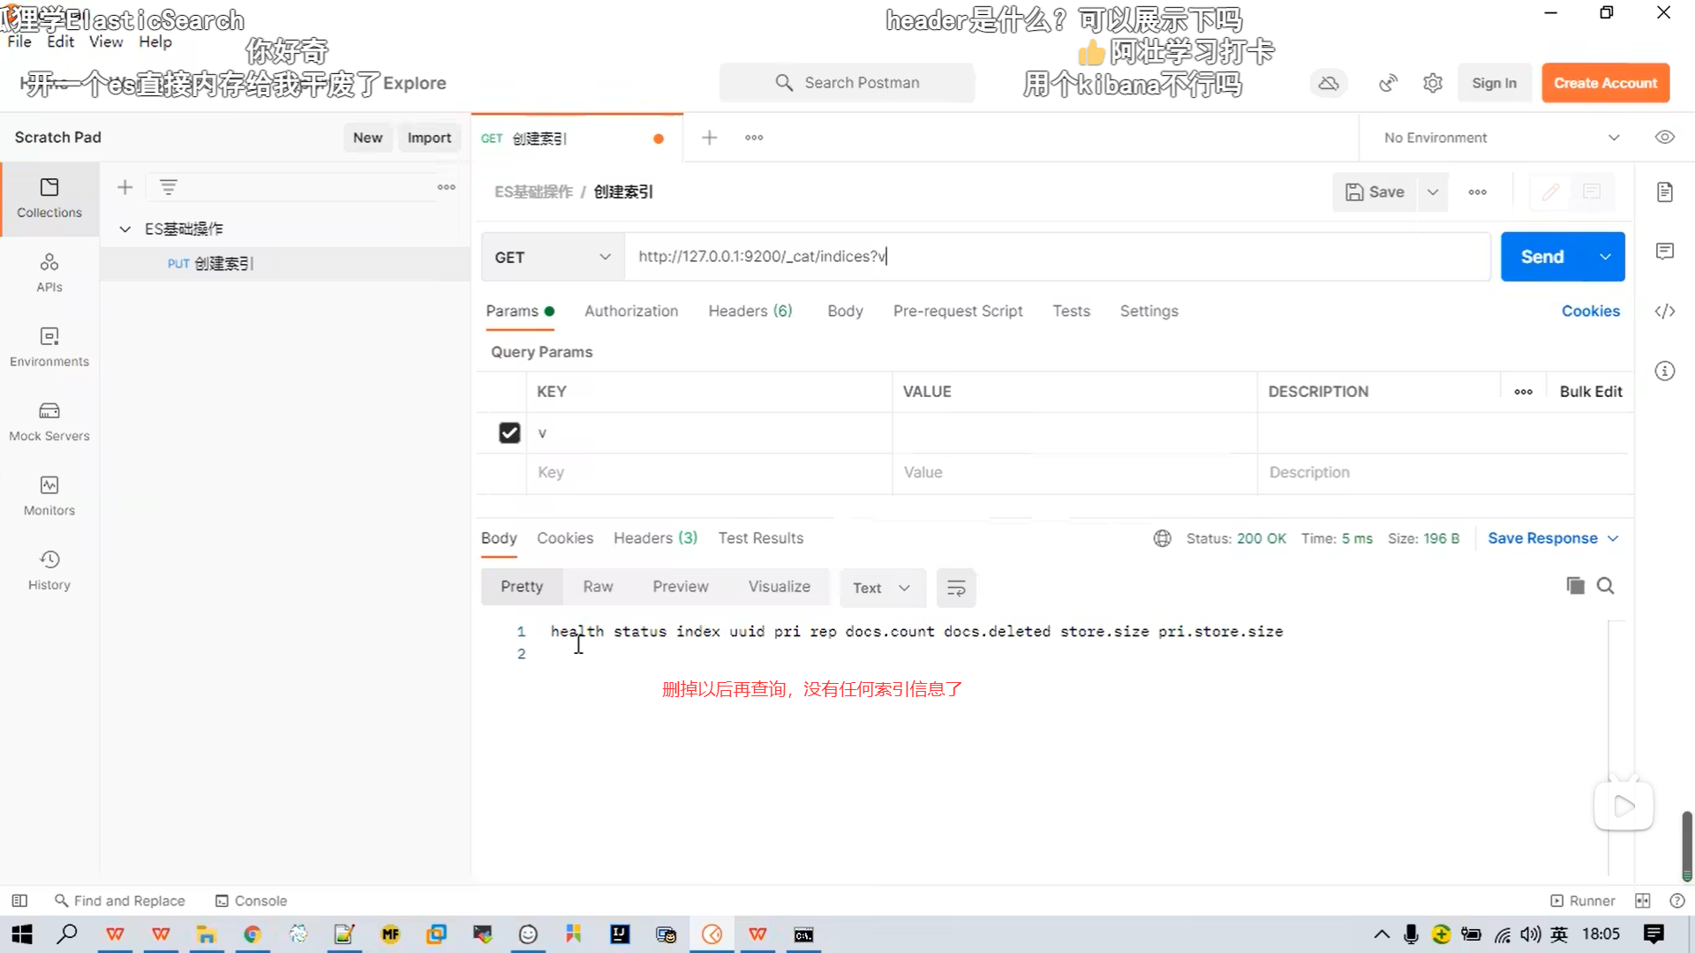Open the GET method dropdown
The image size is (1695, 953).
pos(552,257)
